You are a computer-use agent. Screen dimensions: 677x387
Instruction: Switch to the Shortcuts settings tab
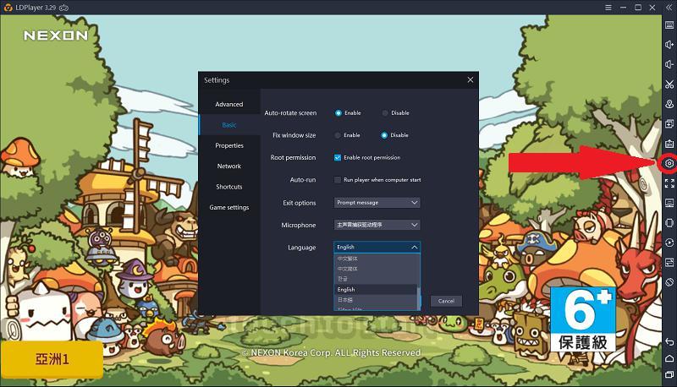pos(229,187)
